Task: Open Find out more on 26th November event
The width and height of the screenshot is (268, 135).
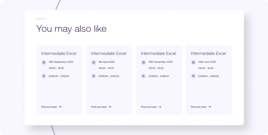Action: click(151, 107)
